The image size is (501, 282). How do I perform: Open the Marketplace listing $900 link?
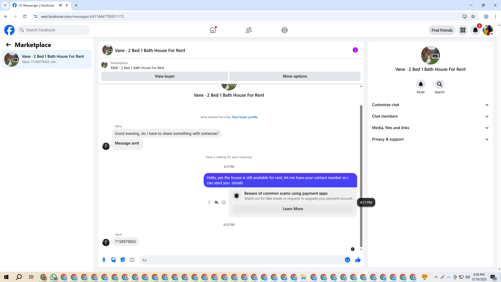coord(137,68)
